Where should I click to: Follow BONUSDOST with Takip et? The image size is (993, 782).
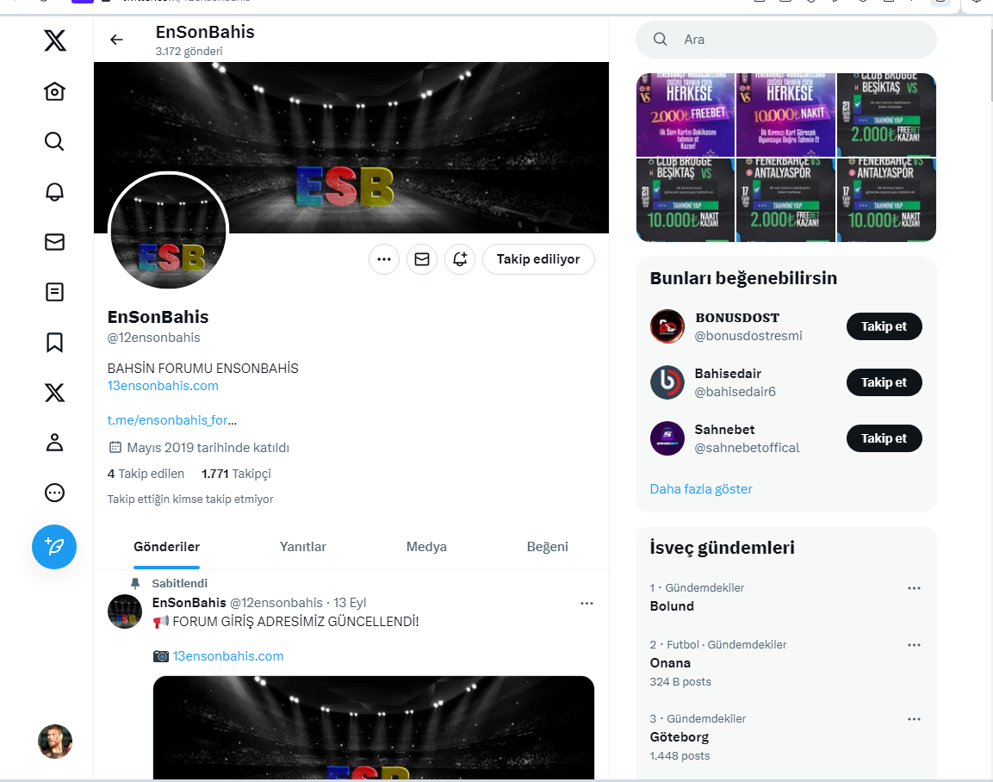pos(884,326)
